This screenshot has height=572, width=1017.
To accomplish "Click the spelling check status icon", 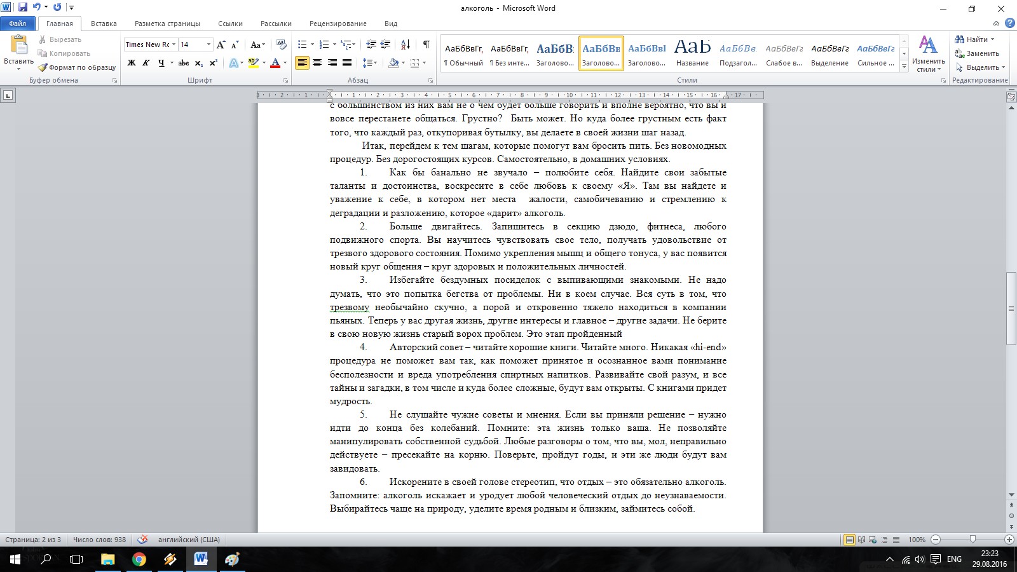I will pos(142,540).
